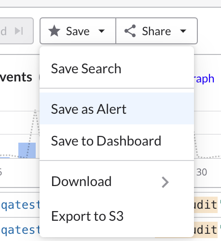
Task: Click the second highlighted audit term
Action: (x=206, y=230)
